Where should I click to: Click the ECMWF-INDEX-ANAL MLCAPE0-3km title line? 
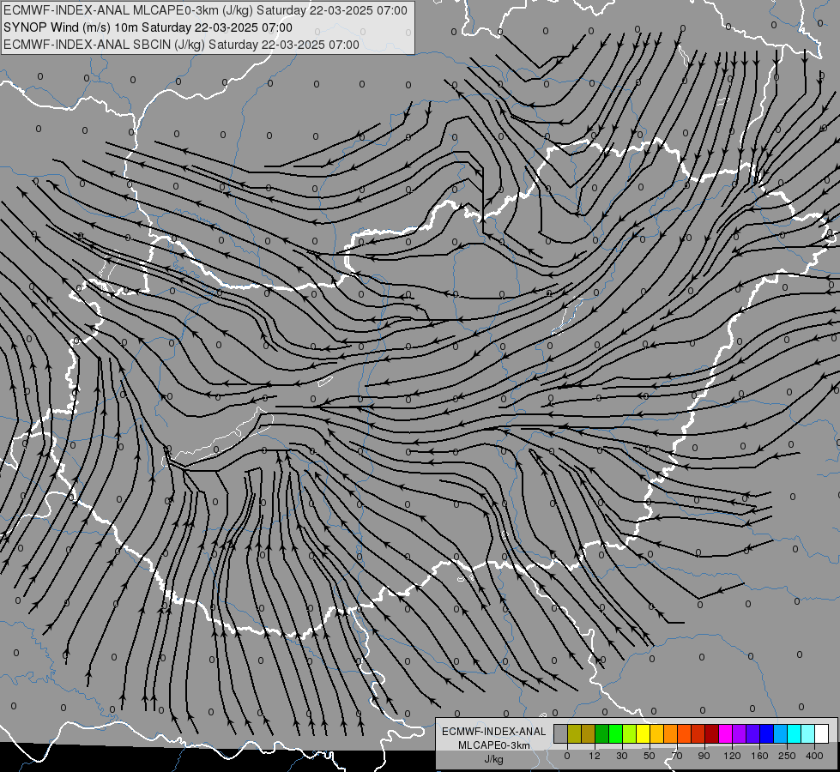point(205,10)
